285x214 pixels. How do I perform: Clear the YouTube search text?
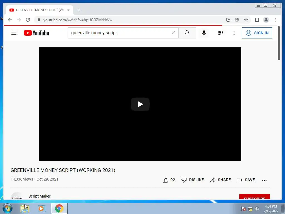pyautogui.click(x=173, y=33)
